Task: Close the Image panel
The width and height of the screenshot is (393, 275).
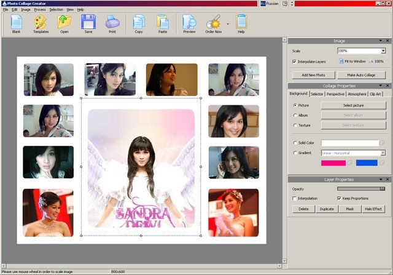Action: click(x=387, y=41)
